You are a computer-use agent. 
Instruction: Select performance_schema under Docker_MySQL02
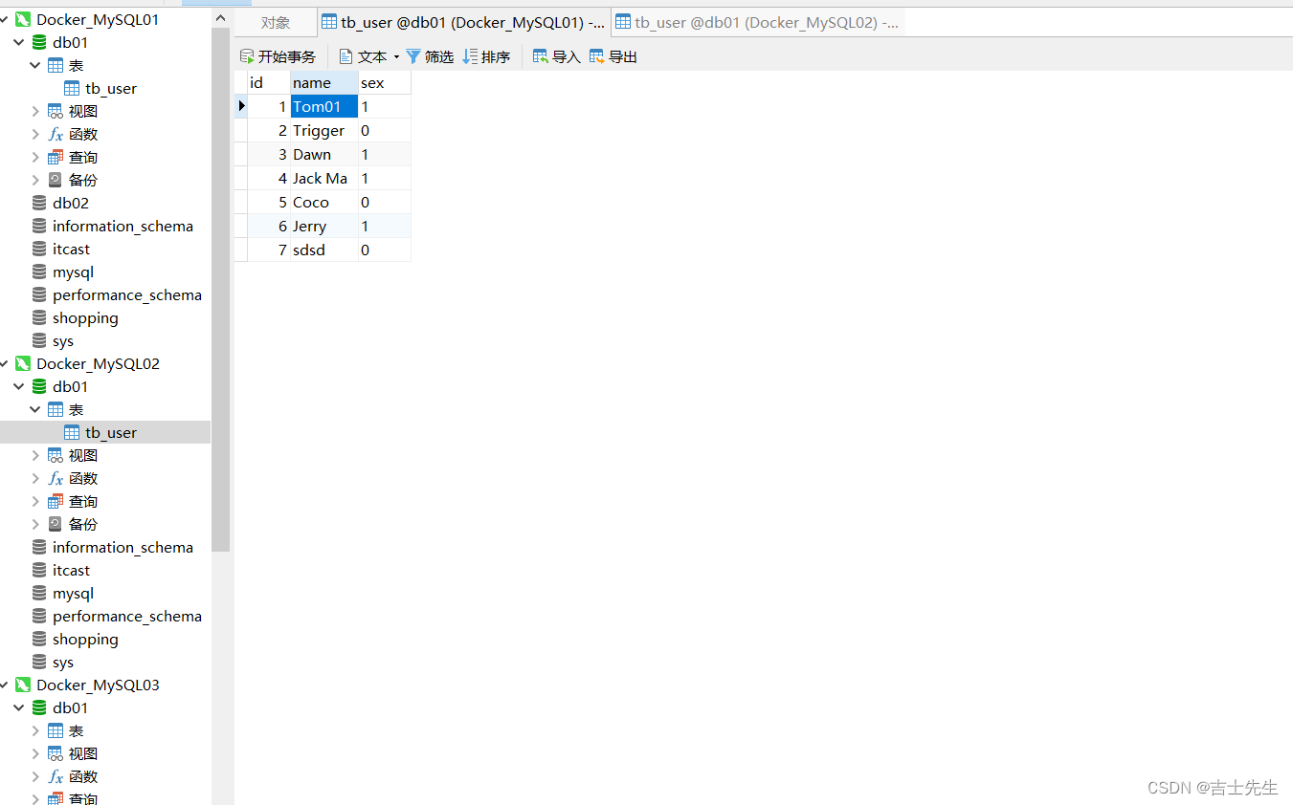click(126, 616)
